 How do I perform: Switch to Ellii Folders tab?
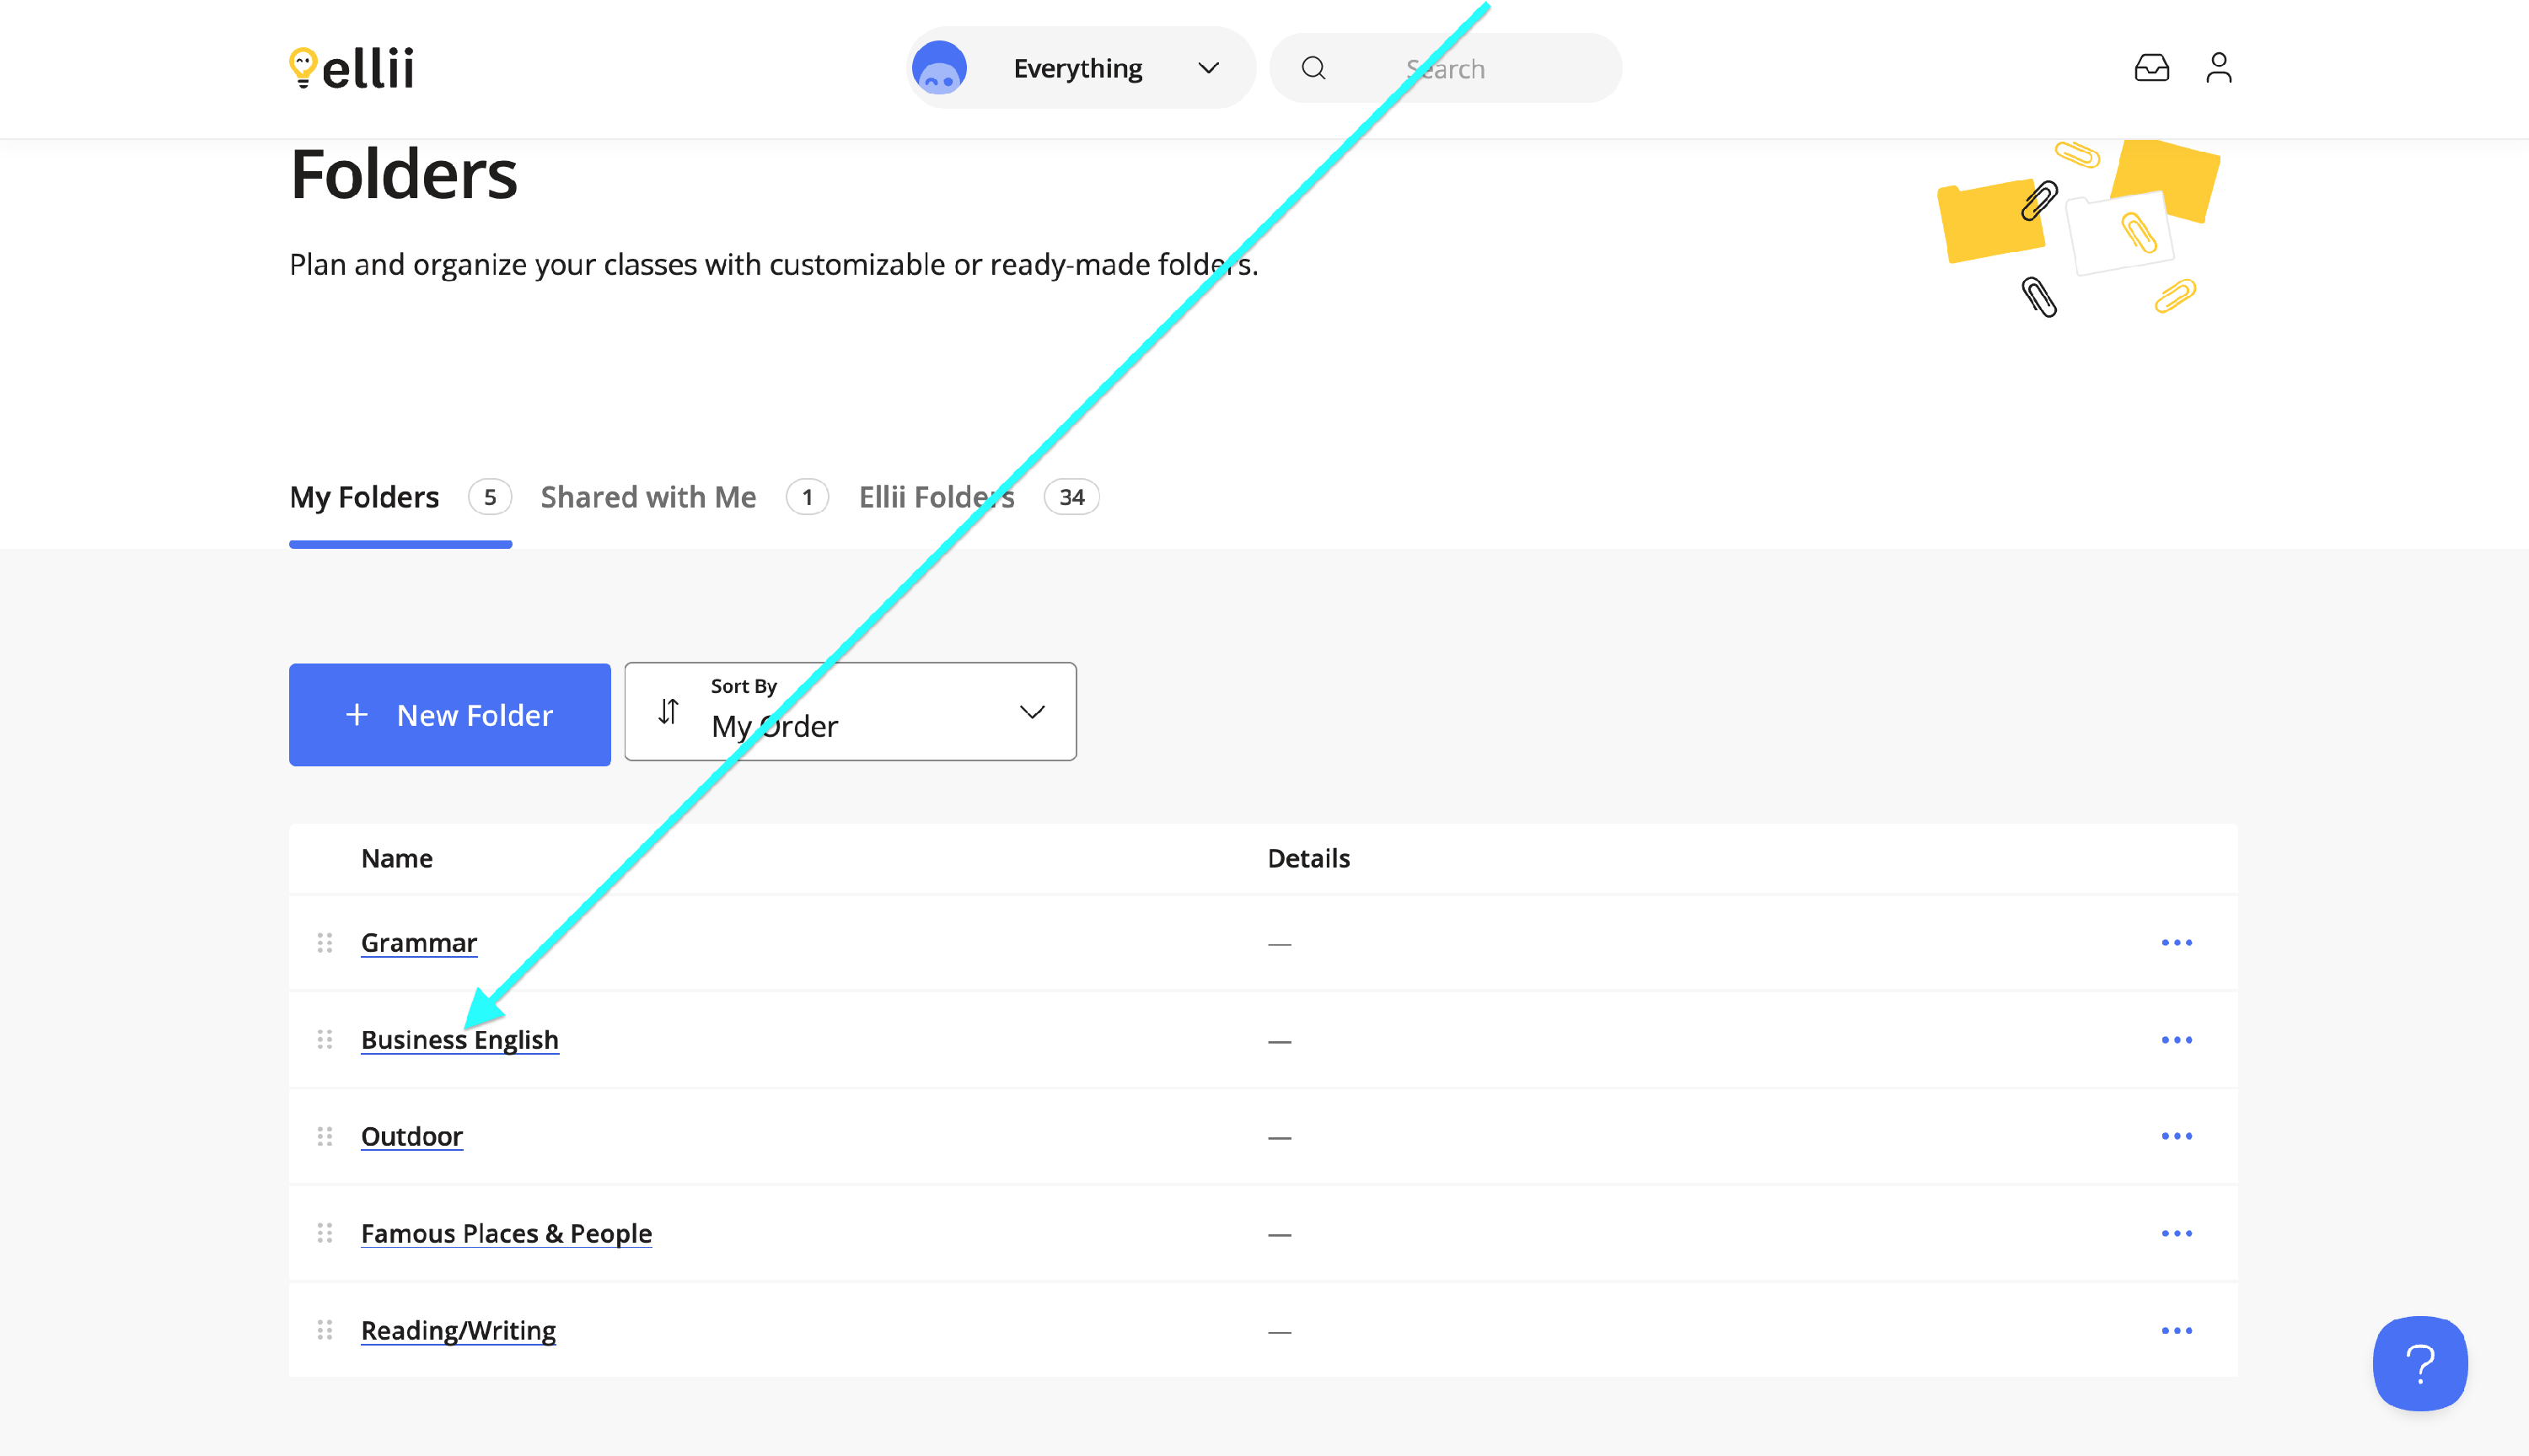tap(936, 497)
